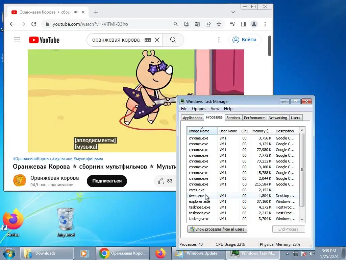Screen dimensions: 346x260
Task: Go back in Chrome browser
Action: click(12, 24)
